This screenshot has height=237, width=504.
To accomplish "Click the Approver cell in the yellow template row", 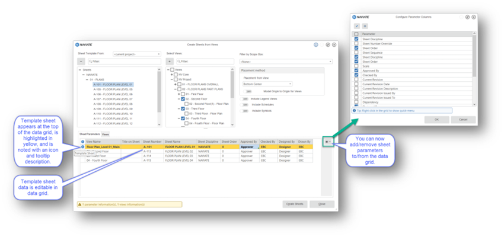I will 249,147.
